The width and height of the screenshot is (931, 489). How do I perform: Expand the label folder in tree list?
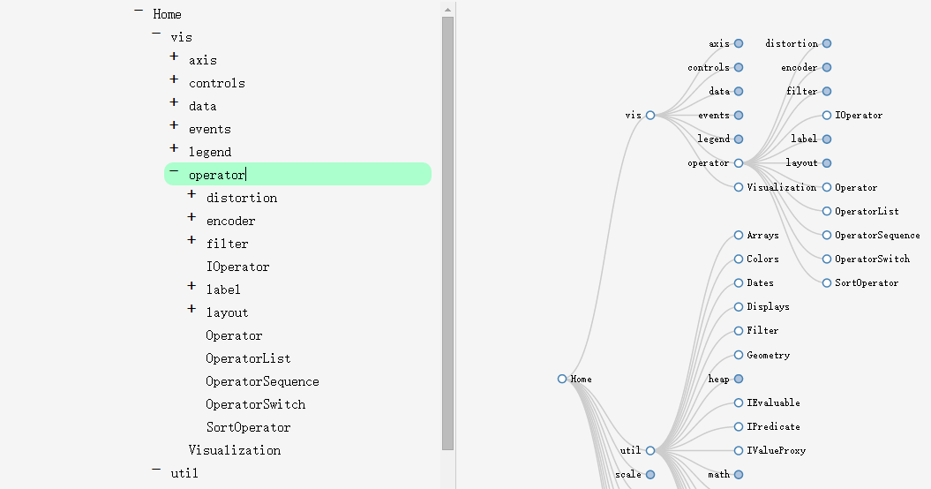191,286
